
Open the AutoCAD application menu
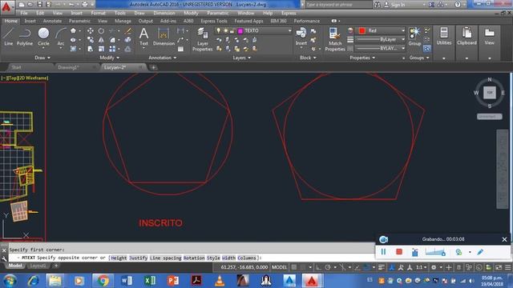(x=6, y=6)
